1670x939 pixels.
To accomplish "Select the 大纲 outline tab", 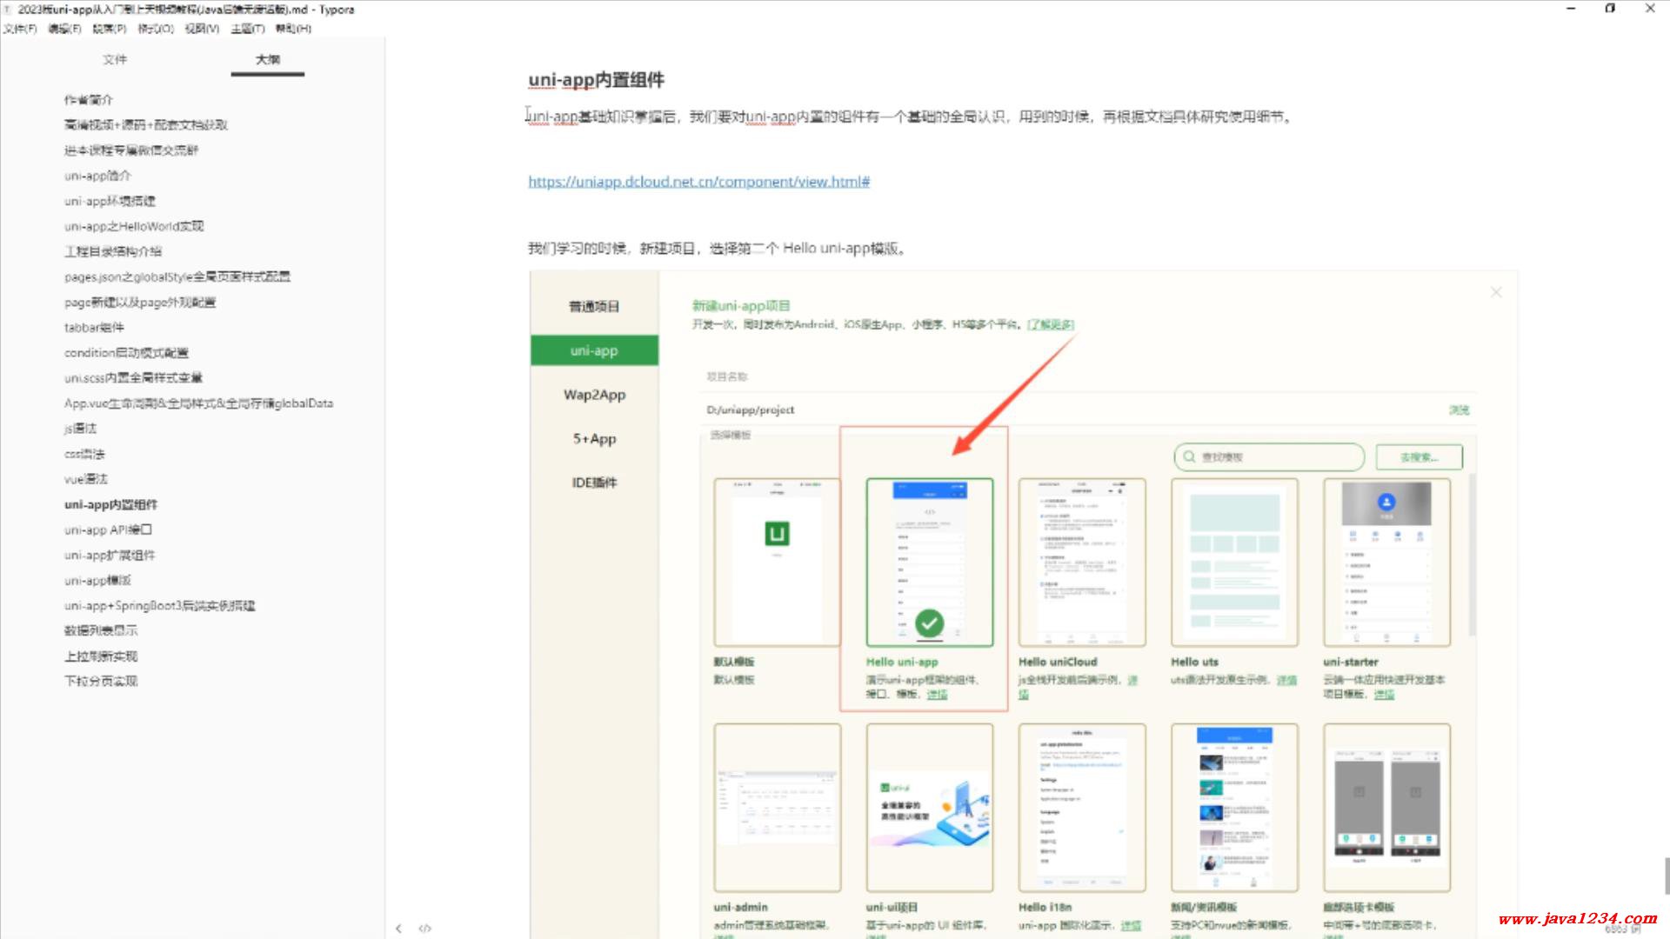I will click(268, 60).
